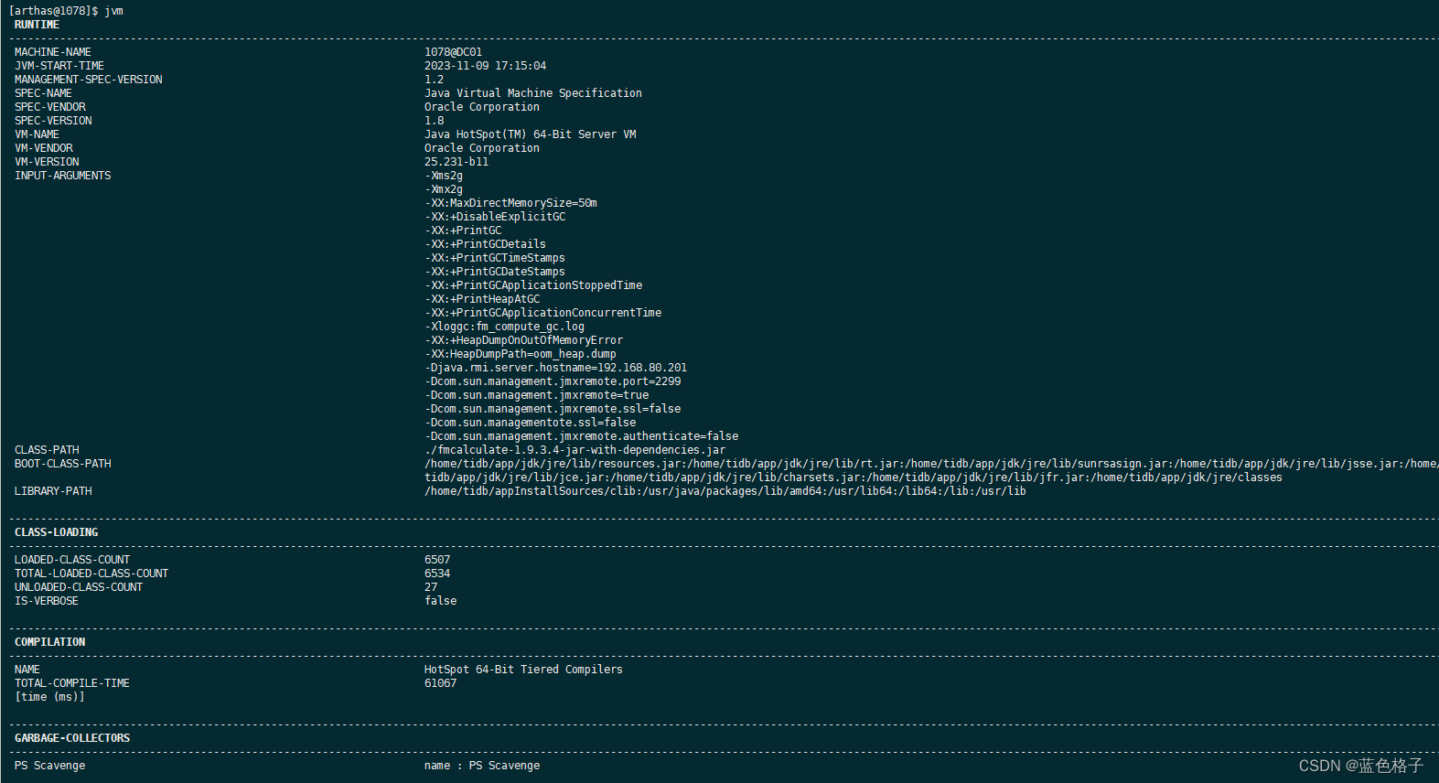Screen dimensions: 1439x783
Task: Click the -XX:+PrintGCDateStamps argument
Action: [495, 272]
